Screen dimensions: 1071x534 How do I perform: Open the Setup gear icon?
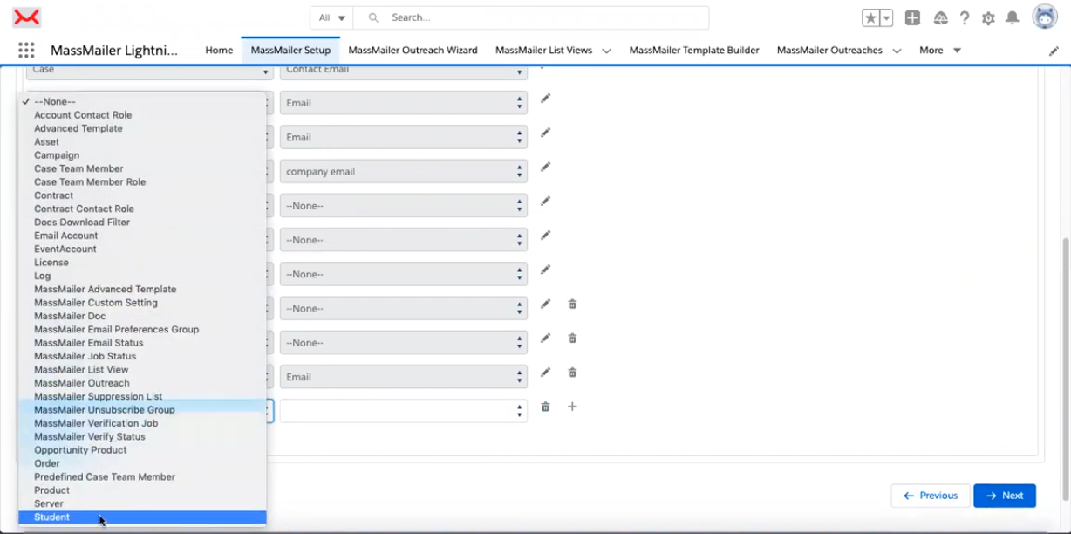pyautogui.click(x=988, y=17)
